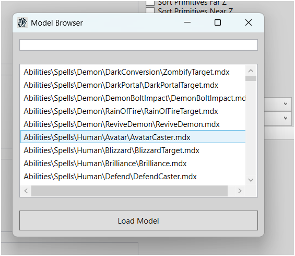Maximize the Model Browser window
Image resolution: width=295 pixels, height=256 pixels.
pyautogui.click(x=218, y=22)
